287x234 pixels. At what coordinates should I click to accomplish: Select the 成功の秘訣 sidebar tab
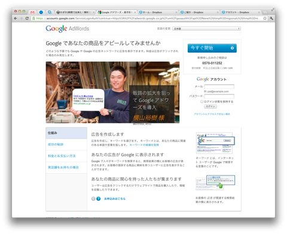(66, 144)
